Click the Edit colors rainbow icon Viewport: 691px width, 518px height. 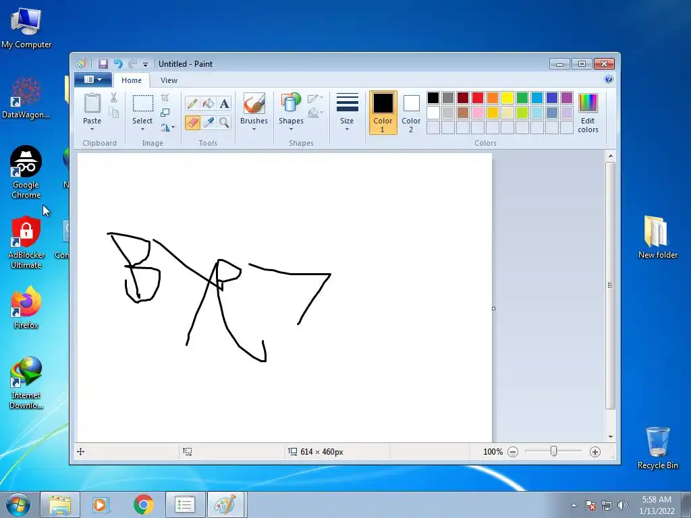588,103
